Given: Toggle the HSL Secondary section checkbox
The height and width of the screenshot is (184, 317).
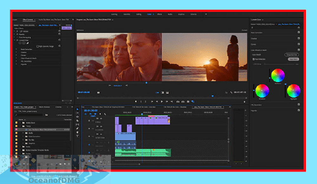Looking at the screenshot, I should (299, 105).
